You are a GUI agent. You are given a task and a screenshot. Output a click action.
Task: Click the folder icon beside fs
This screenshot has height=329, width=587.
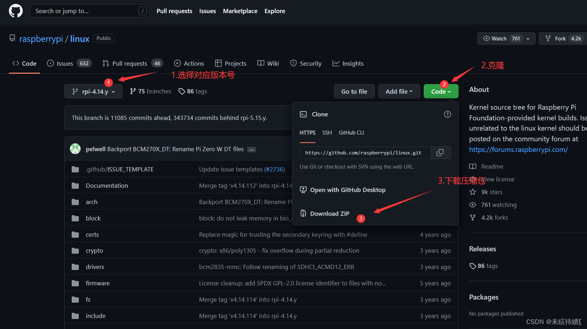click(75, 300)
